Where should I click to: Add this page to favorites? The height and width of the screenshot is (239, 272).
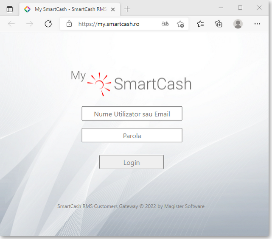pyautogui.click(x=180, y=24)
